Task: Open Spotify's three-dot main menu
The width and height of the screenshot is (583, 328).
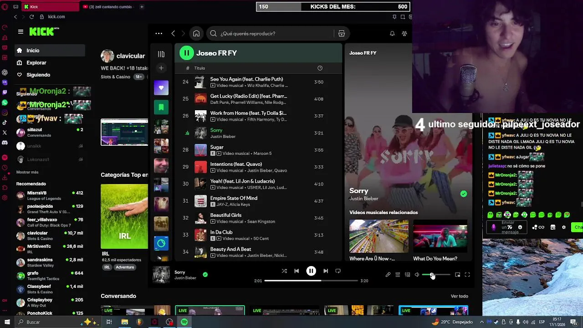Action: pyautogui.click(x=159, y=33)
